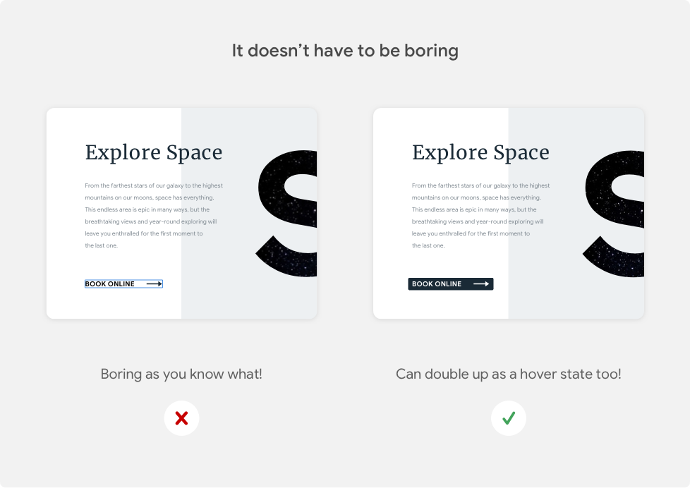
Task: Click the title It doesn't have to be boring
Action: pos(345,50)
